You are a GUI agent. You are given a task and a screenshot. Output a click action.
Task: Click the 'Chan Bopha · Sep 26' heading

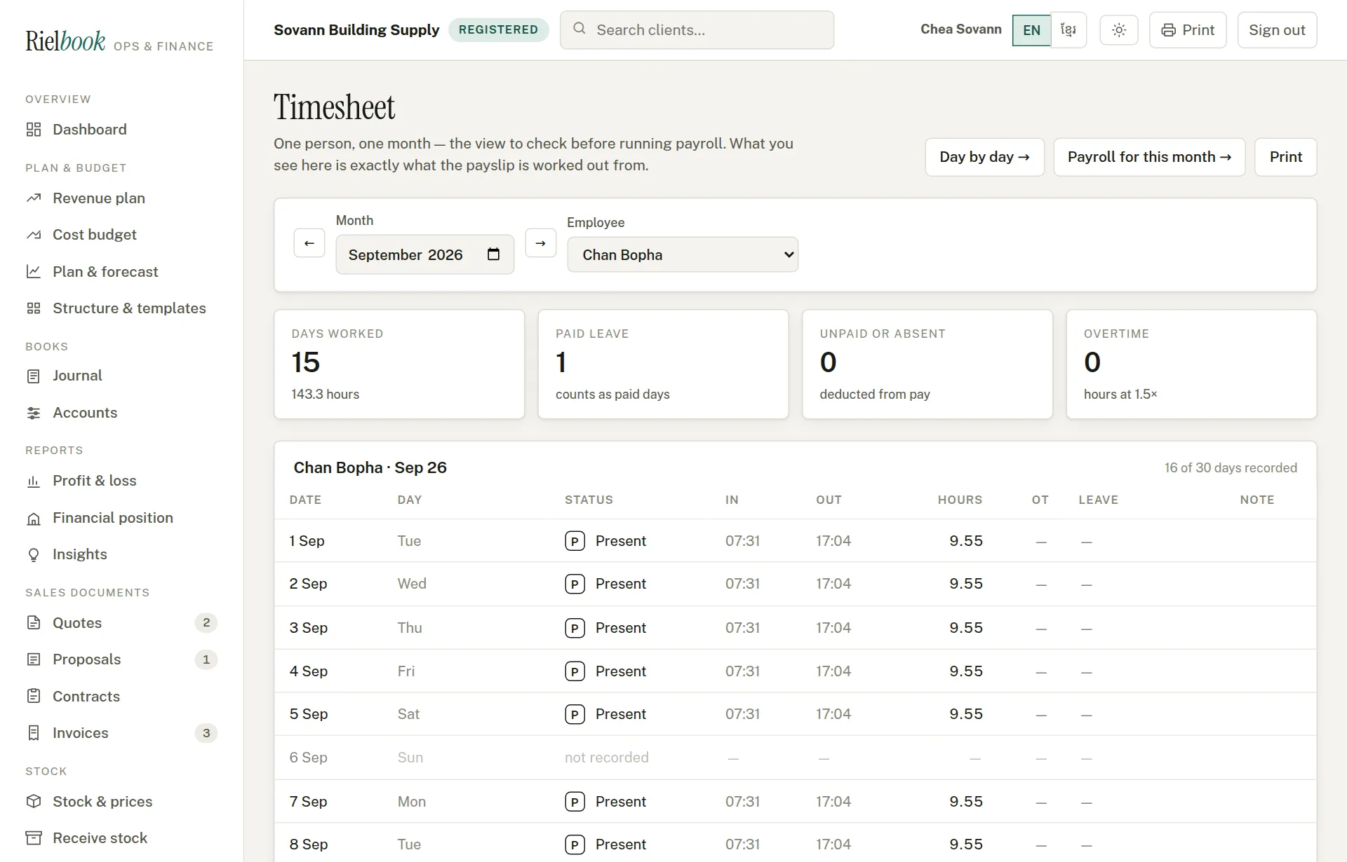point(370,468)
